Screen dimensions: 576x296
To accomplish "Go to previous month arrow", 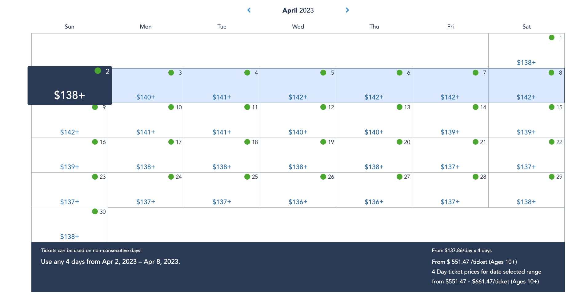I will click(x=249, y=10).
